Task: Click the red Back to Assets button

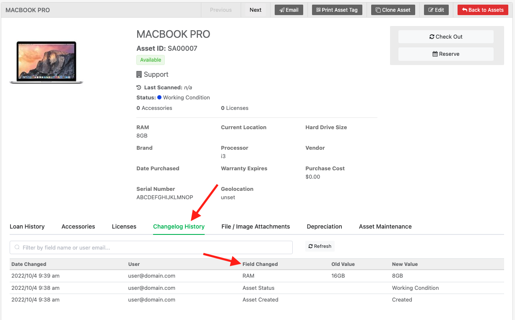Action: coord(483,10)
